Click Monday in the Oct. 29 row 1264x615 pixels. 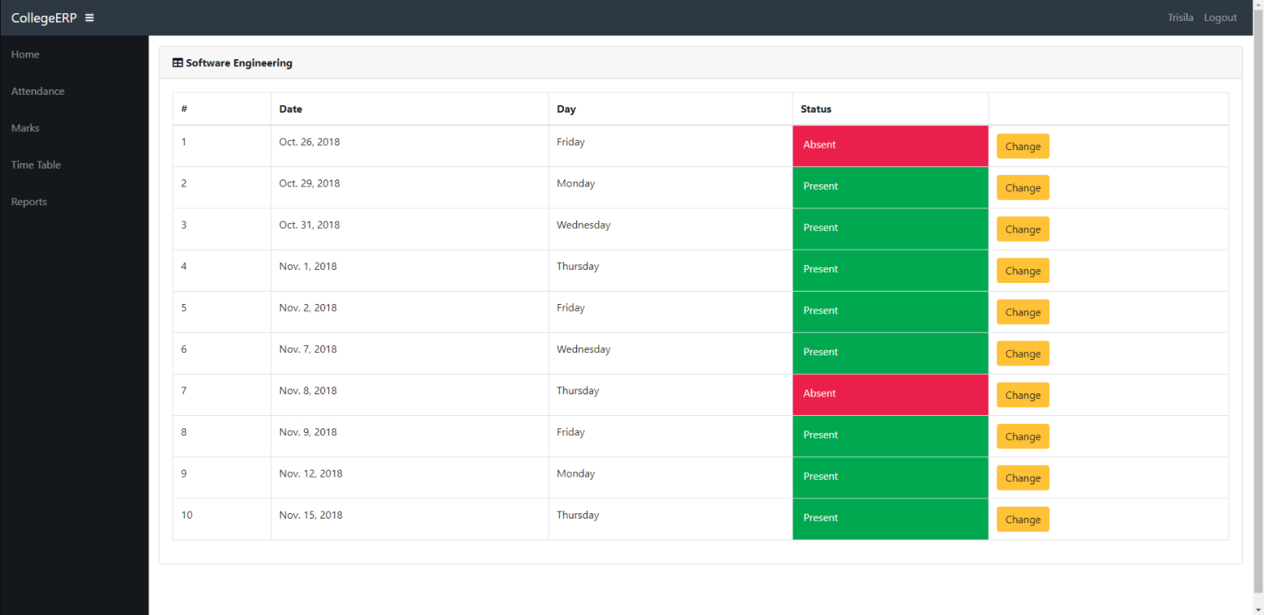(576, 183)
